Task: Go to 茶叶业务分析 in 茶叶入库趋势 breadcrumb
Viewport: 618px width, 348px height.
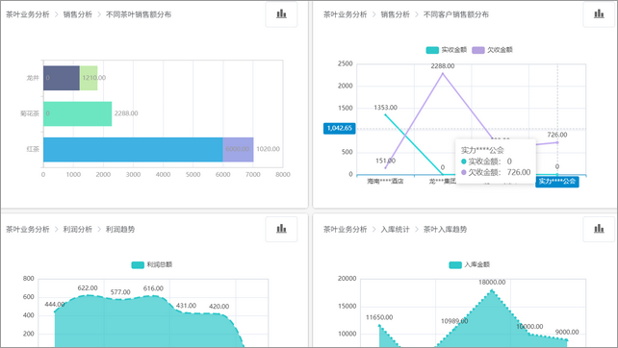Action: click(x=346, y=229)
